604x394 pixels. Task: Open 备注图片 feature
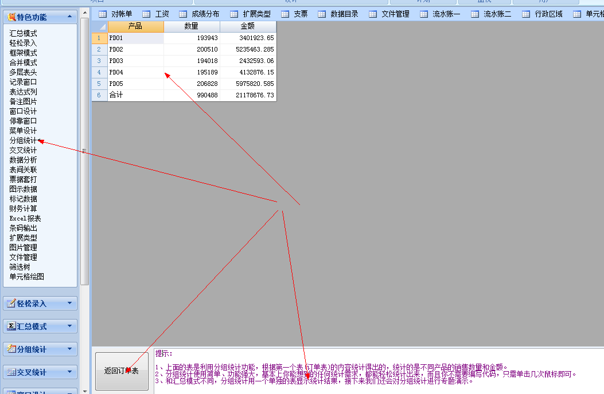[x=24, y=101]
